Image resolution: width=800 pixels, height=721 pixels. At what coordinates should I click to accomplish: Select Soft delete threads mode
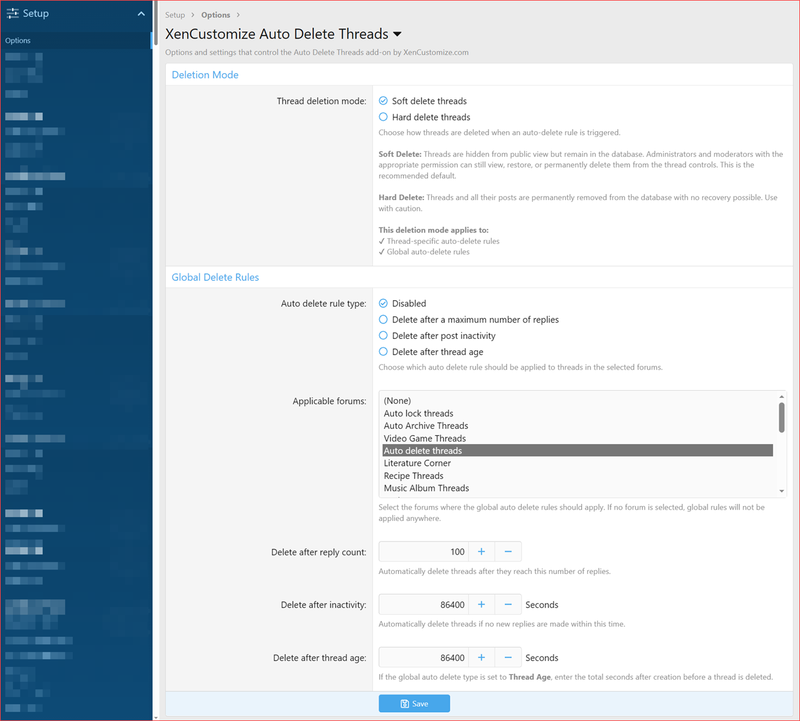[x=383, y=100]
